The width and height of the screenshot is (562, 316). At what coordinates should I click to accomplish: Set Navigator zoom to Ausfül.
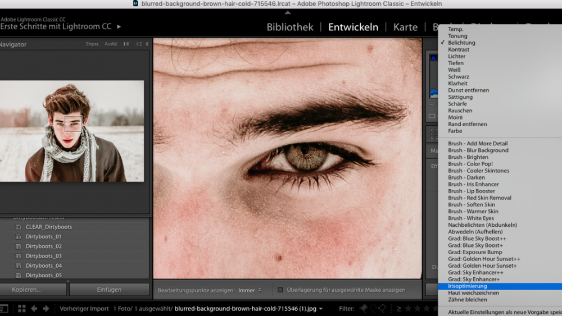111,44
